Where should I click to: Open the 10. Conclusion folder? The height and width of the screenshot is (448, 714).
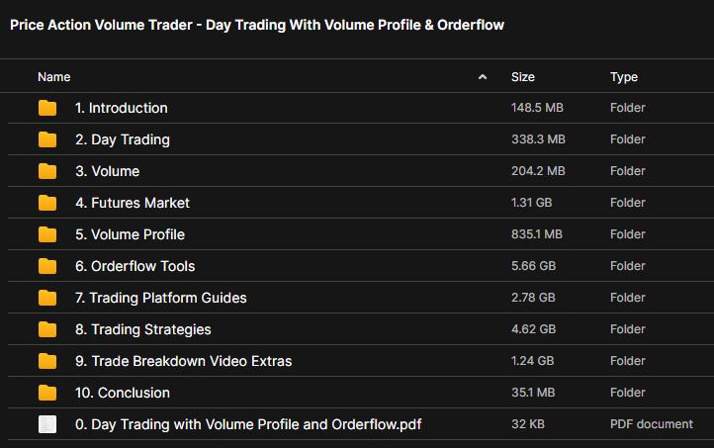122,393
